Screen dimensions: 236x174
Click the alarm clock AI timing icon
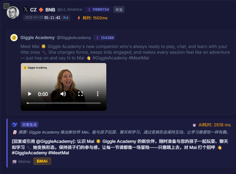[x=194, y=125]
